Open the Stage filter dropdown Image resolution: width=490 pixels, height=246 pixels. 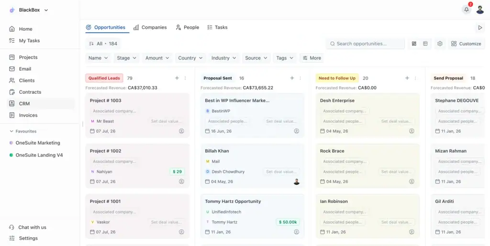pos(126,58)
